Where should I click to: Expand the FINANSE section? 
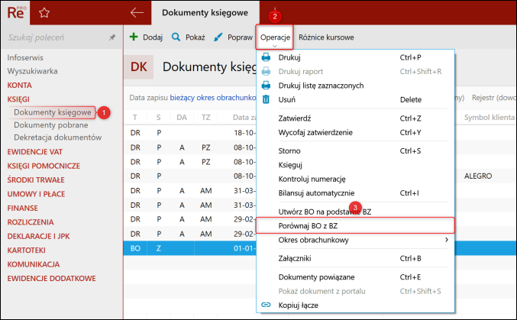[23, 208]
